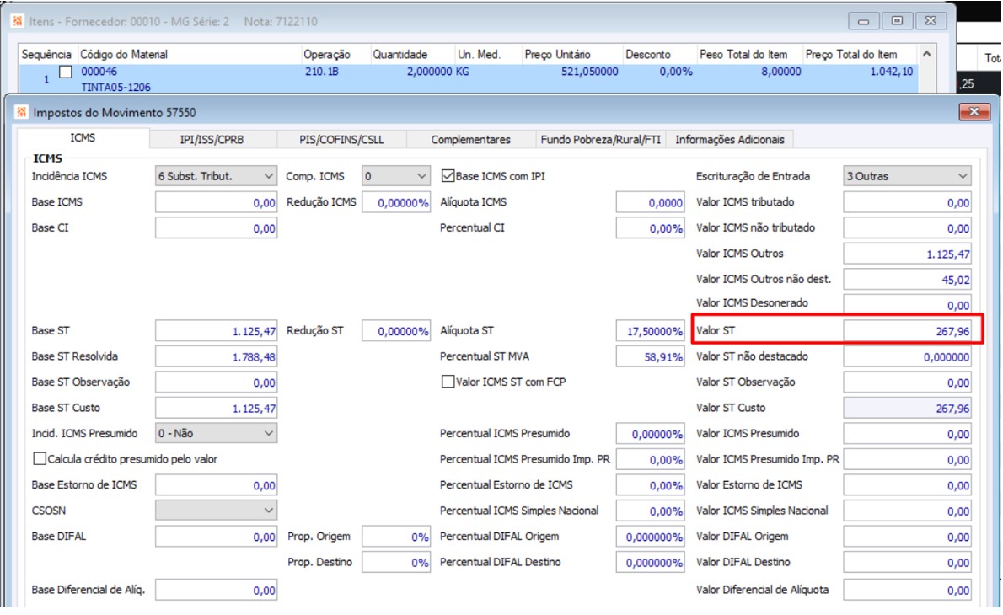Click the Percentual DIFAL Origem field
The image size is (1003, 615).
click(650, 537)
